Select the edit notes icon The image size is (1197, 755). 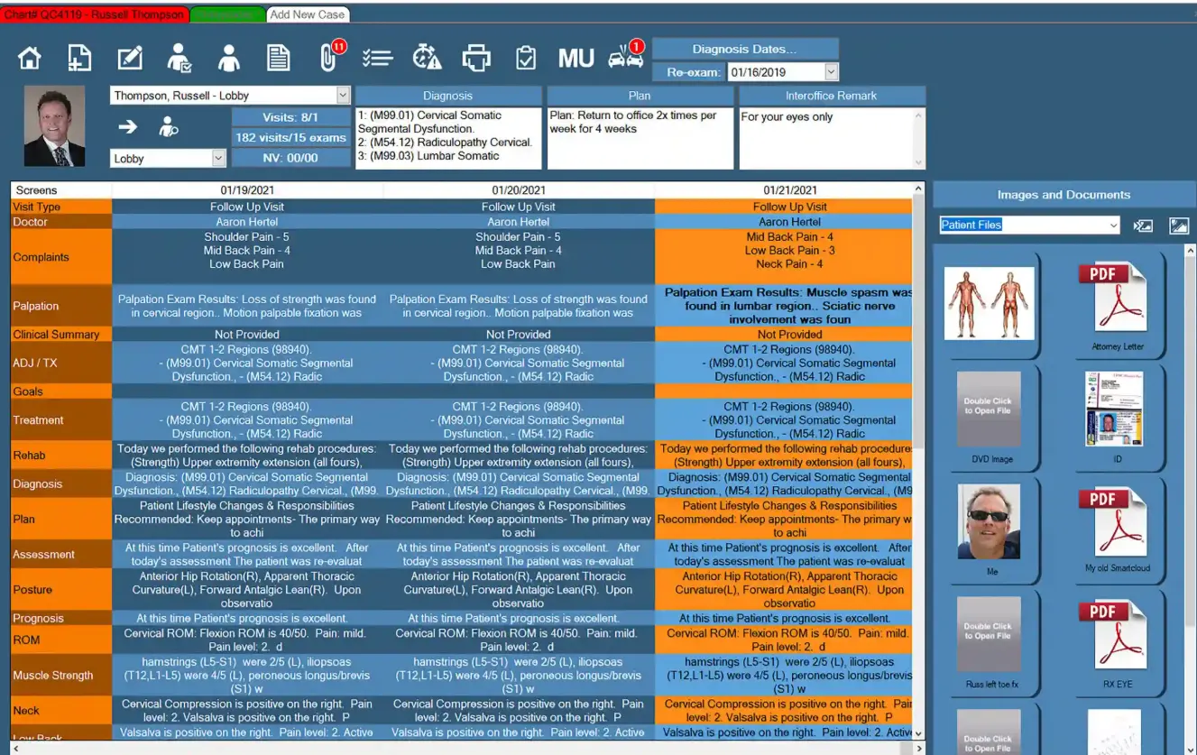pos(129,57)
